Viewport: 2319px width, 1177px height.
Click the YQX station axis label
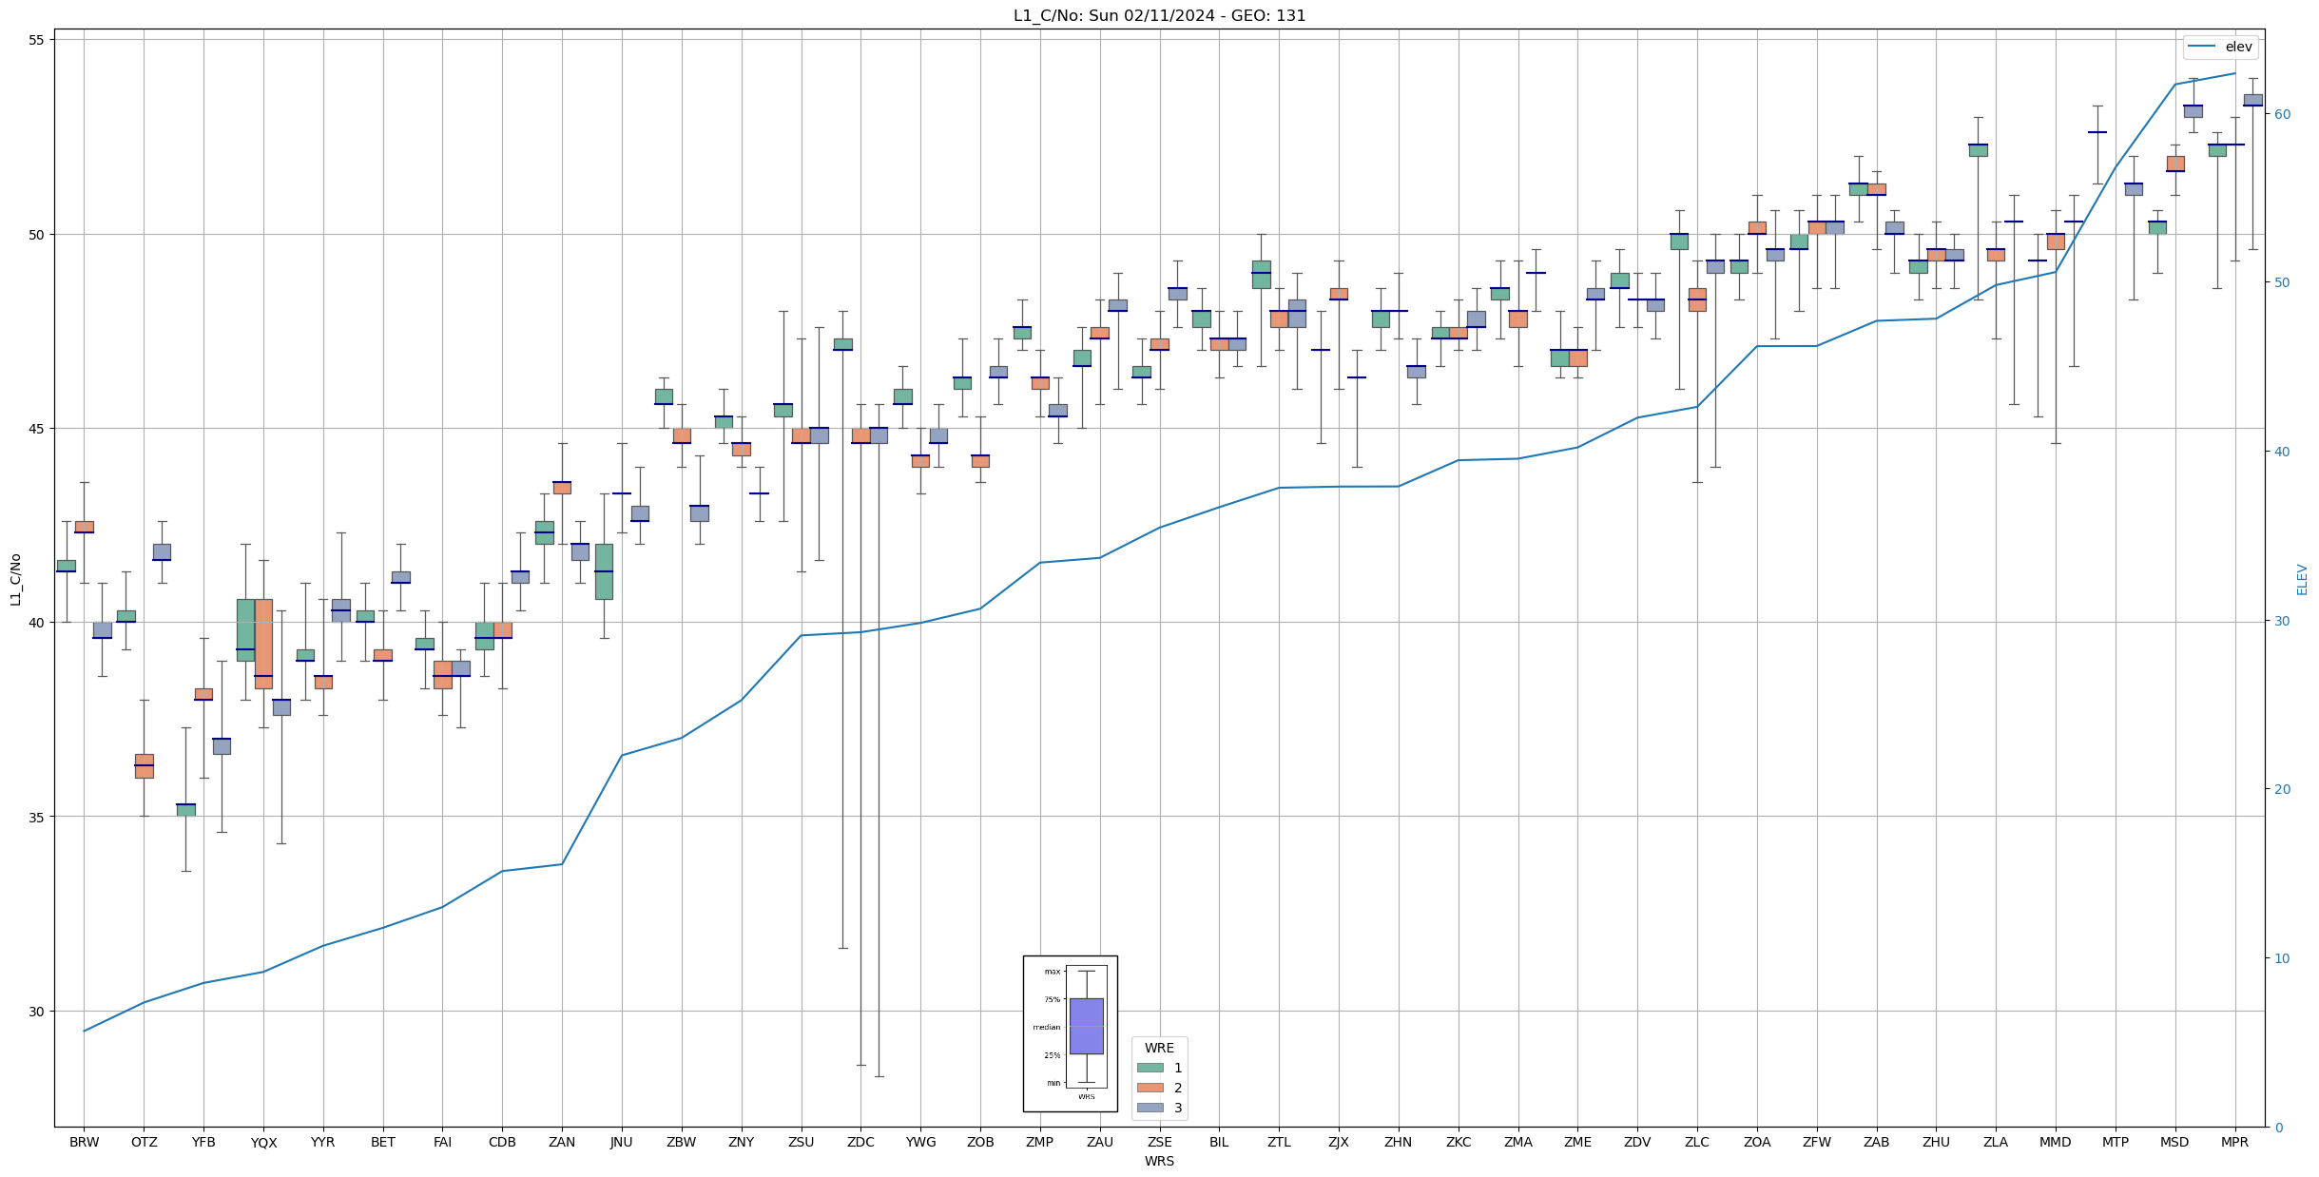[x=263, y=1143]
